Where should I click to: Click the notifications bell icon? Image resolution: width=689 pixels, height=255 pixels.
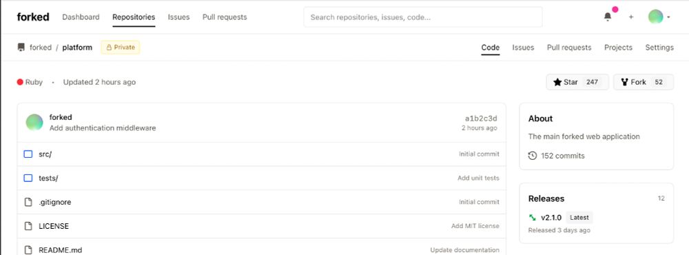[x=608, y=17]
